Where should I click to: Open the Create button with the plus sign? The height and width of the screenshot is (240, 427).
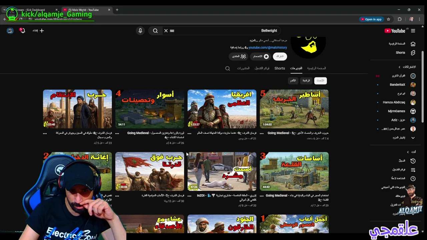(x=38, y=31)
